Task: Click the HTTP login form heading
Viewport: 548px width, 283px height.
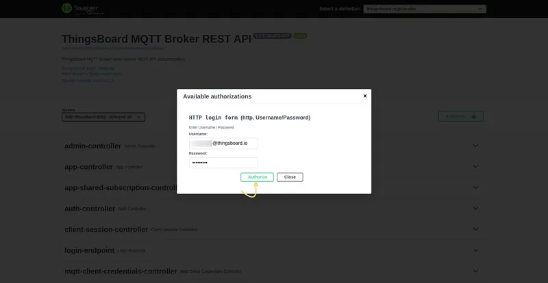Action: (x=249, y=118)
